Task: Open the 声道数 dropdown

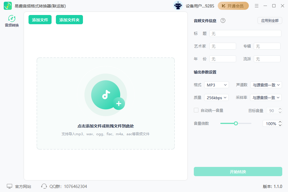Action: (266, 85)
